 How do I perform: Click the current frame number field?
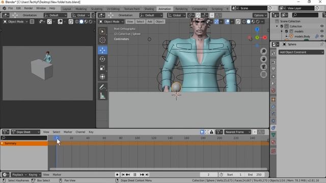208,175
